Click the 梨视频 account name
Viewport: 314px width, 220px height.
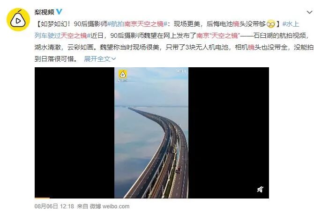(x=44, y=12)
